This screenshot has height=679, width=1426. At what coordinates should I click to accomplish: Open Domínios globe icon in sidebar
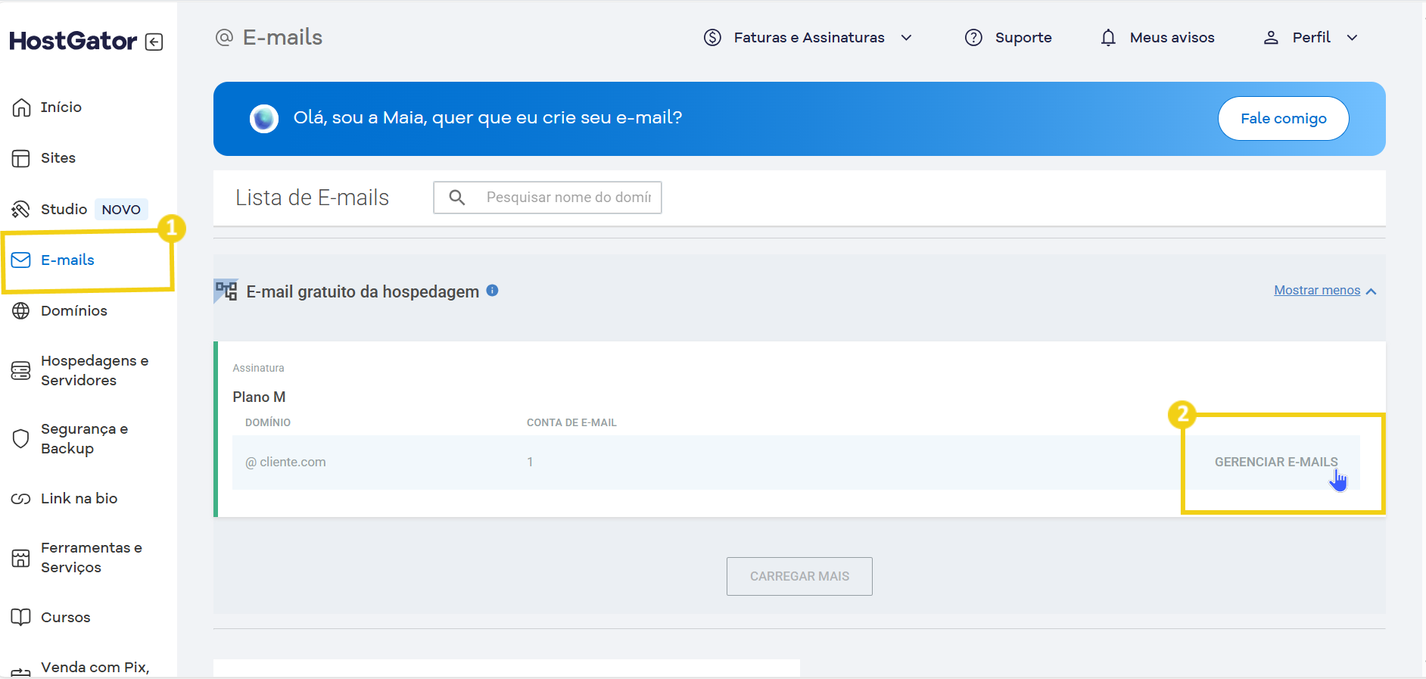point(21,310)
